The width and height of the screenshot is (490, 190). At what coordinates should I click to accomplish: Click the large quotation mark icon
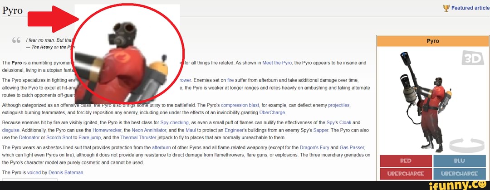click(16, 41)
